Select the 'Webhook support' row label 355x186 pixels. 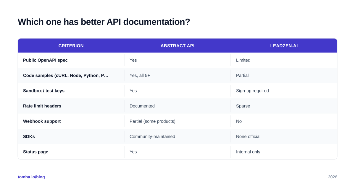[x=42, y=121]
